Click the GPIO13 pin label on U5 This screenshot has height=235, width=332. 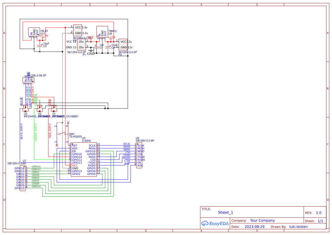[77, 163]
